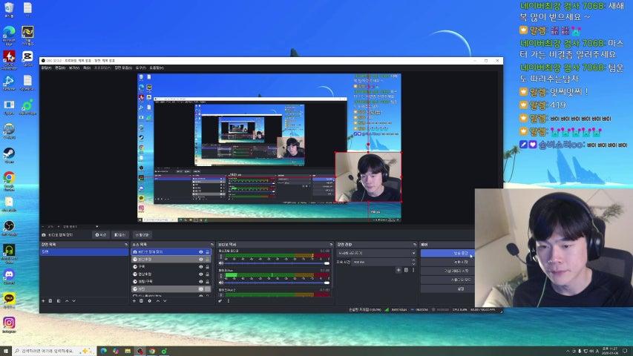Open source properties gear icon
This screenshot has height=356, width=633.
150,301
